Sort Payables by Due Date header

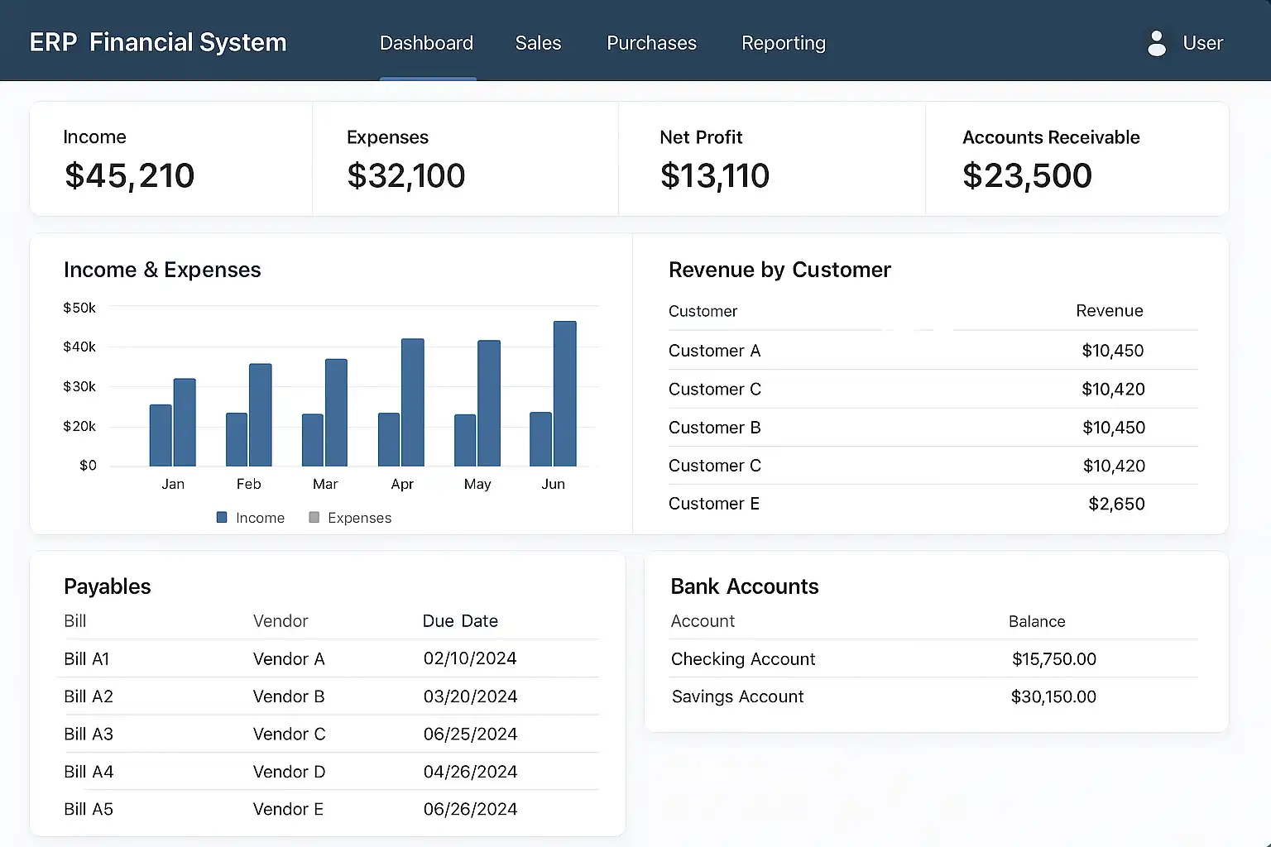460,621
